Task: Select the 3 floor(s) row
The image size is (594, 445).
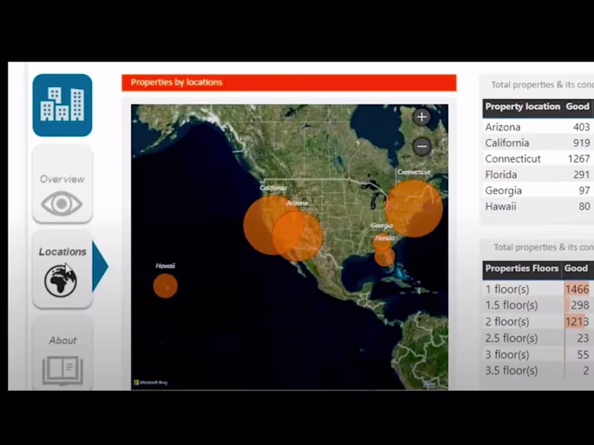Action: click(x=538, y=355)
